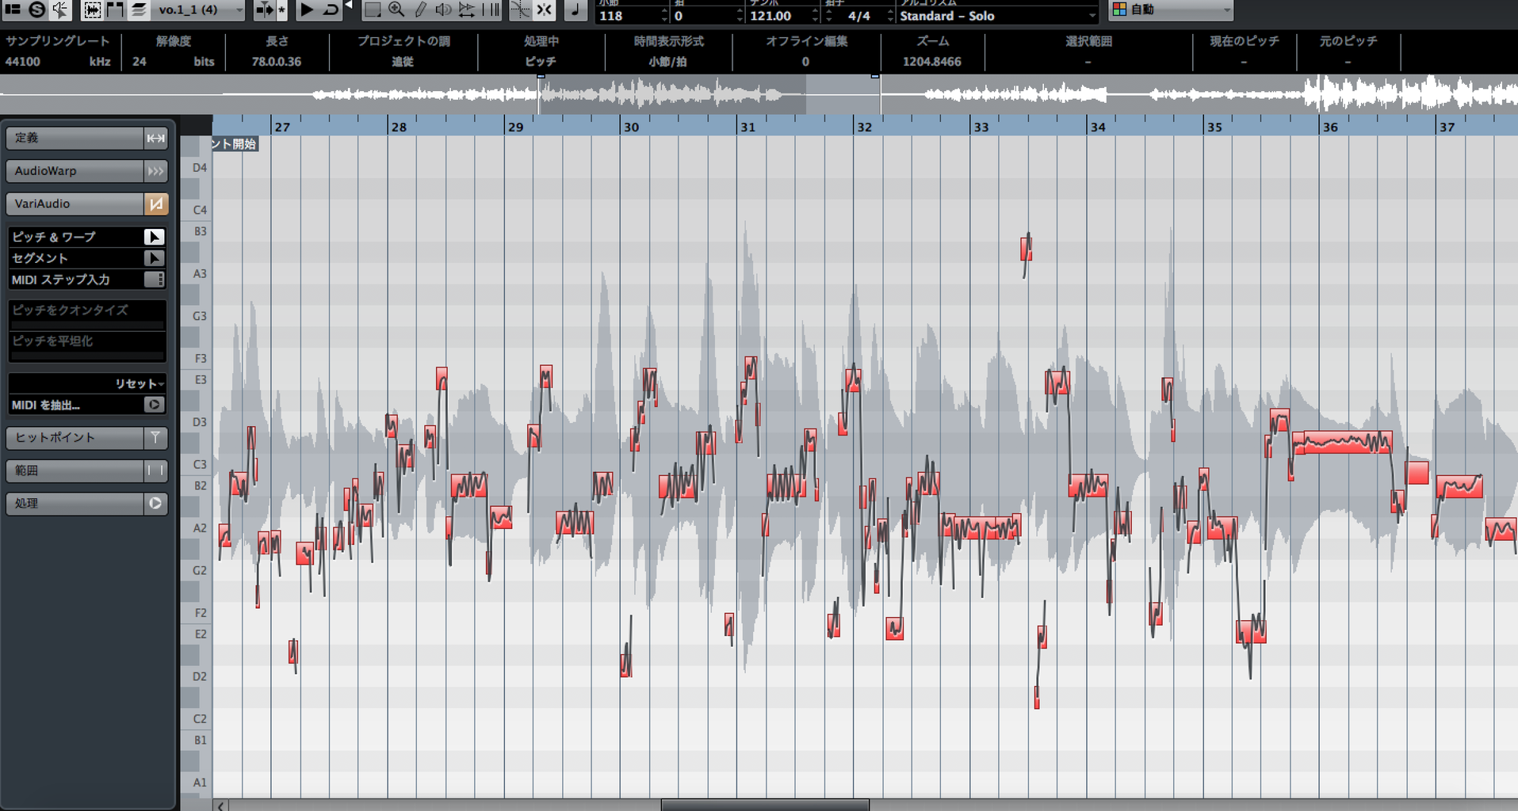Toggle the snap on/off button
The width and height of the screenshot is (1518, 811).
point(544,10)
